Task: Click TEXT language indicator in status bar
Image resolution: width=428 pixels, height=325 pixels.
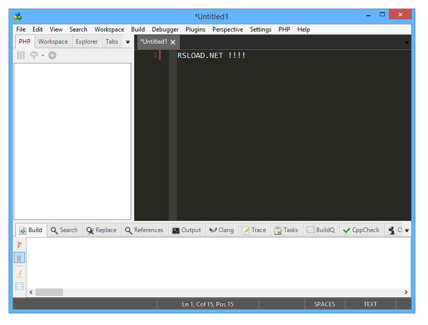Action: (x=370, y=304)
